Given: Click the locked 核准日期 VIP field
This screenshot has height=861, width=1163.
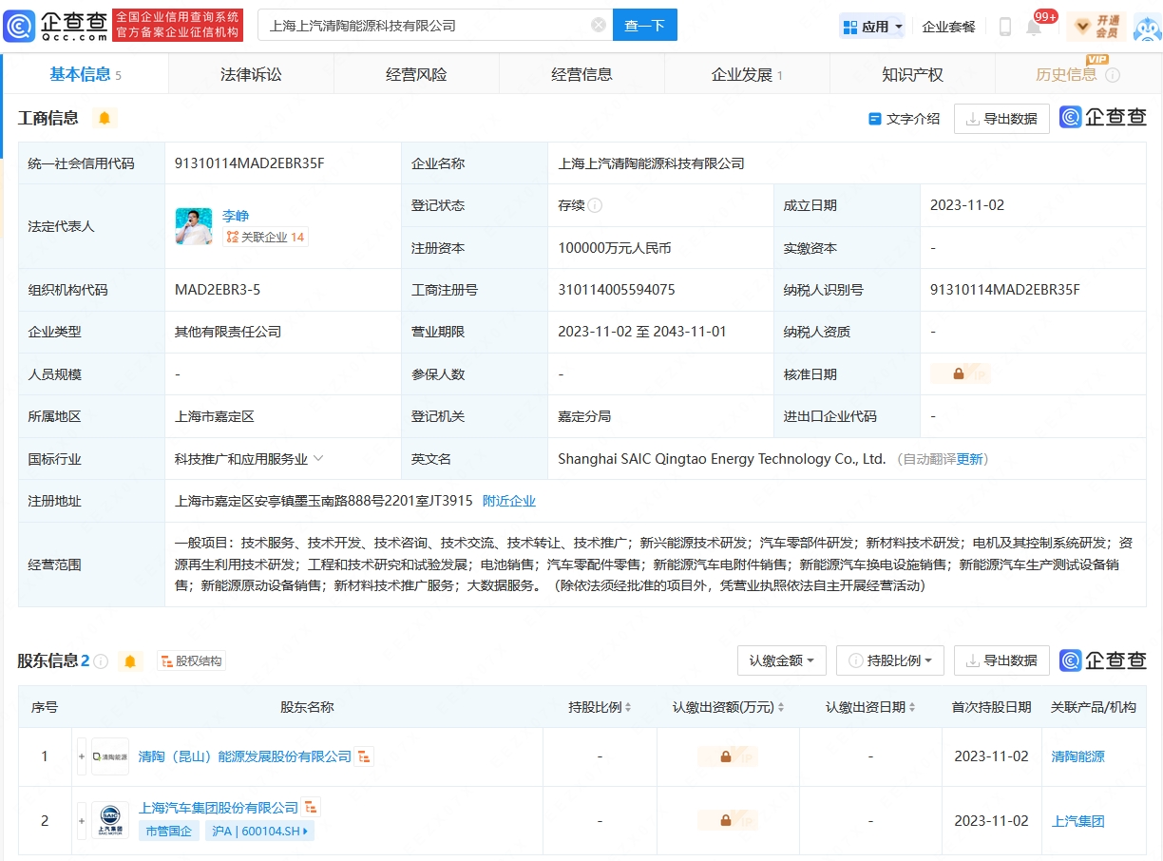Looking at the screenshot, I should (961, 374).
